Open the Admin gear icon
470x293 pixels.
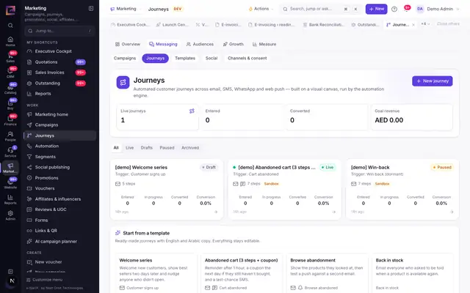pos(10,215)
